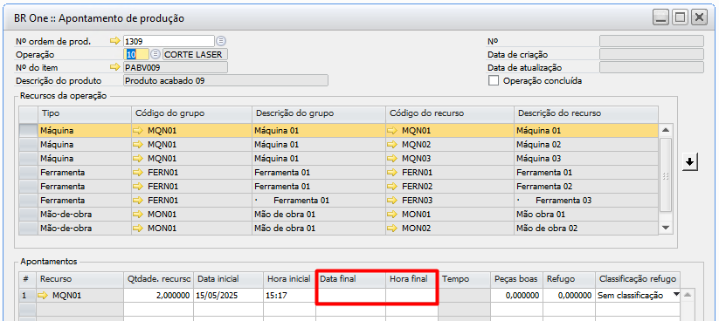Click the Descrição do grupo column header
Screen dimensions: 719x321
pyautogui.click(x=318, y=113)
